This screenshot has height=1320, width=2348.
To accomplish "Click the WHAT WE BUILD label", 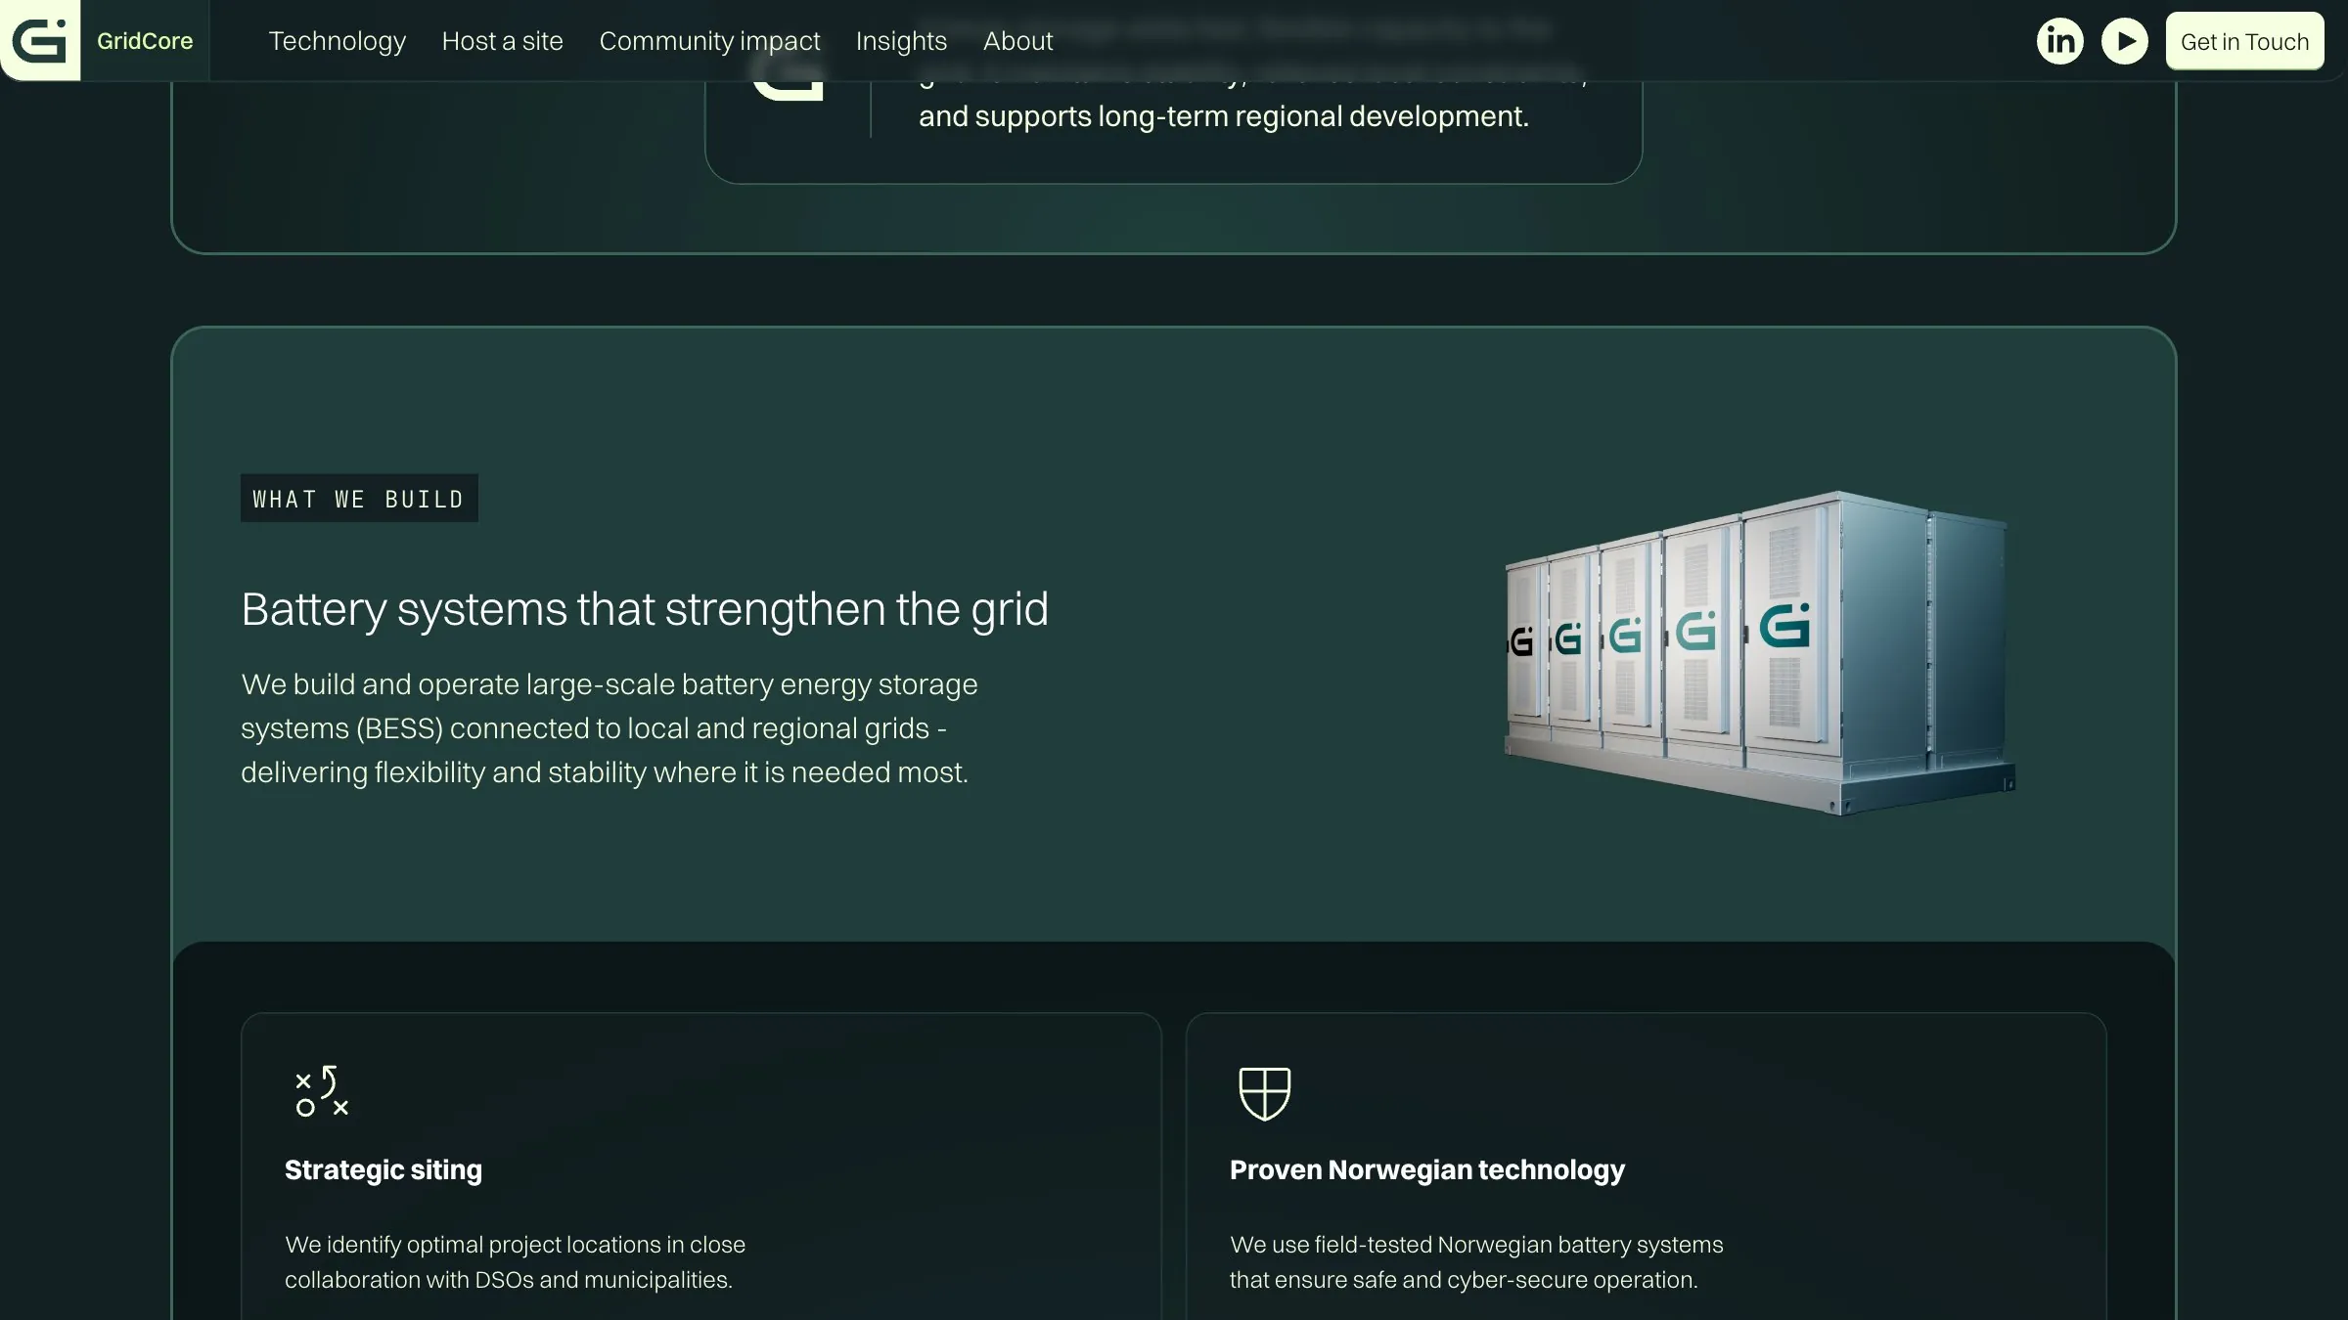I will 359,499.
